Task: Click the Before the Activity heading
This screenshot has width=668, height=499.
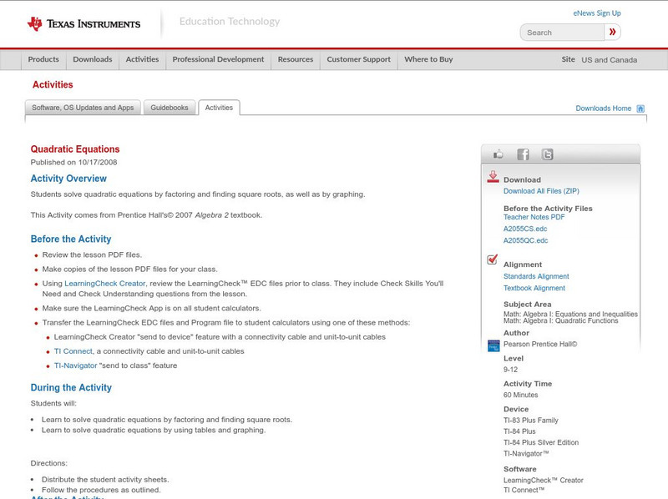Action: pos(71,239)
